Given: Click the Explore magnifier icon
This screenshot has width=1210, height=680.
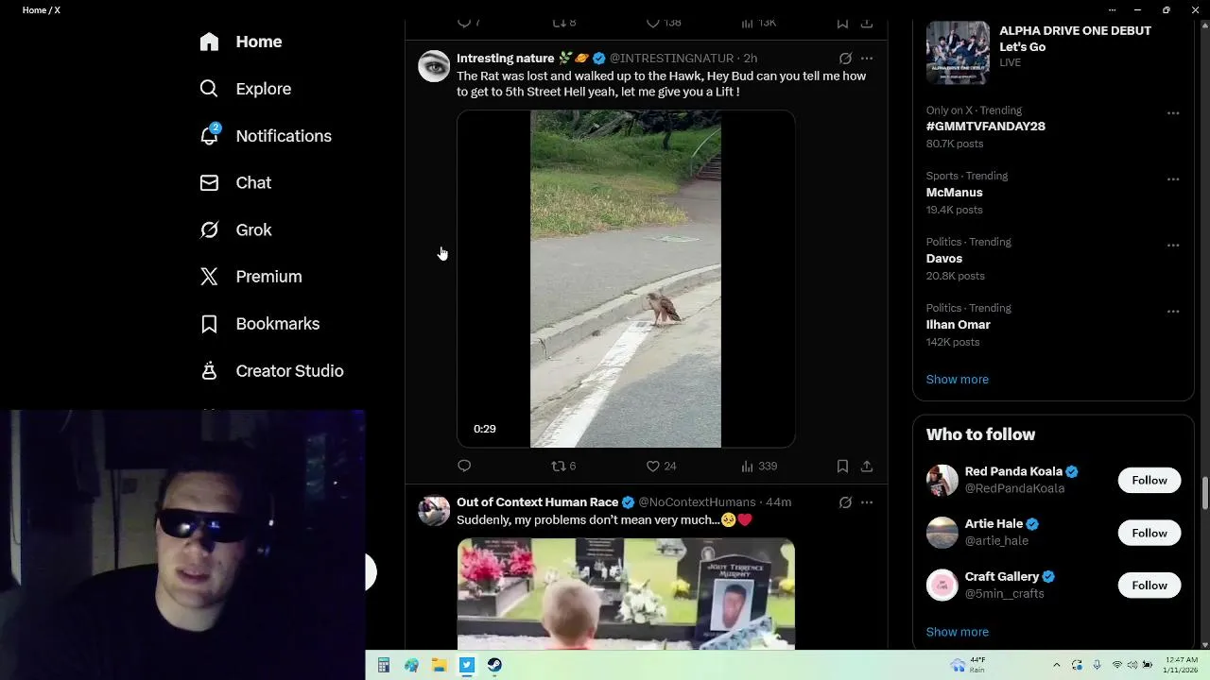Looking at the screenshot, I should pos(209,89).
